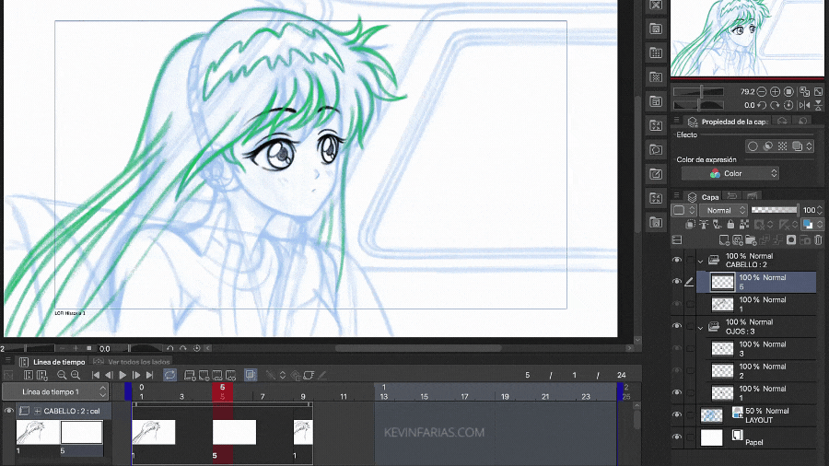This screenshot has width=829, height=466.
Task: Hide the OJOS : 3 animation folder
Action: pyautogui.click(x=677, y=327)
